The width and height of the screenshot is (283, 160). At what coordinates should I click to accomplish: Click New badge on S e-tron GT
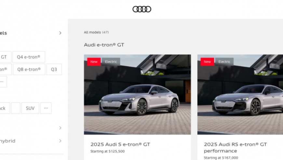click(94, 62)
